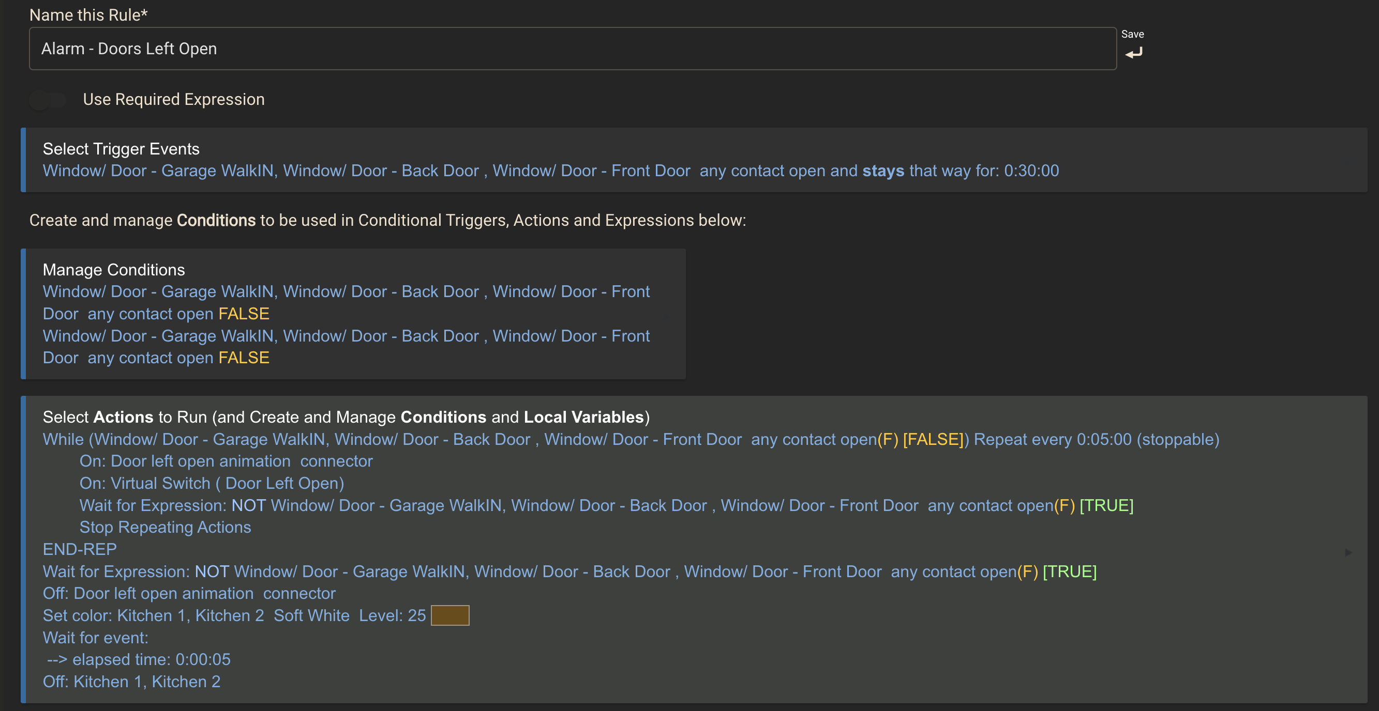The height and width of the screenshot is (711, 1379).
Task: Edit the contact open stays 0:30:00 trigger
Action: click(x=550, y=171)
